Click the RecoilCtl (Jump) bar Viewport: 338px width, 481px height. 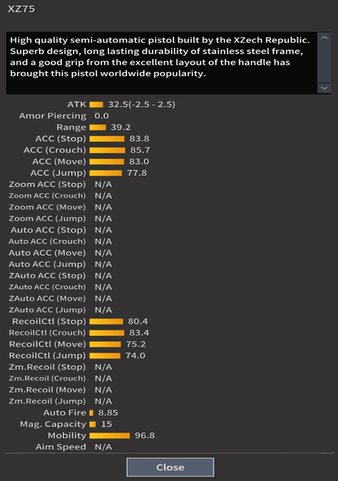click(105, 356)
